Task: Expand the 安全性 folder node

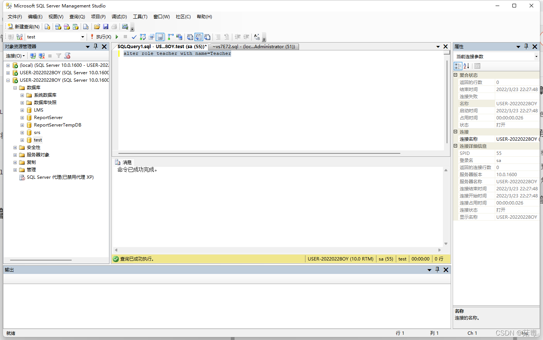Action: click(15, 147)
